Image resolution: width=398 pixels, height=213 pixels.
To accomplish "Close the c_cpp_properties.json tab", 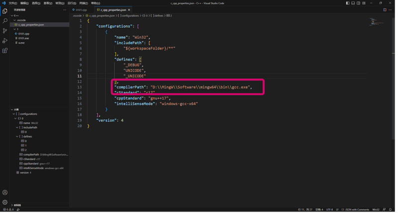I will [x=129, y=10].
